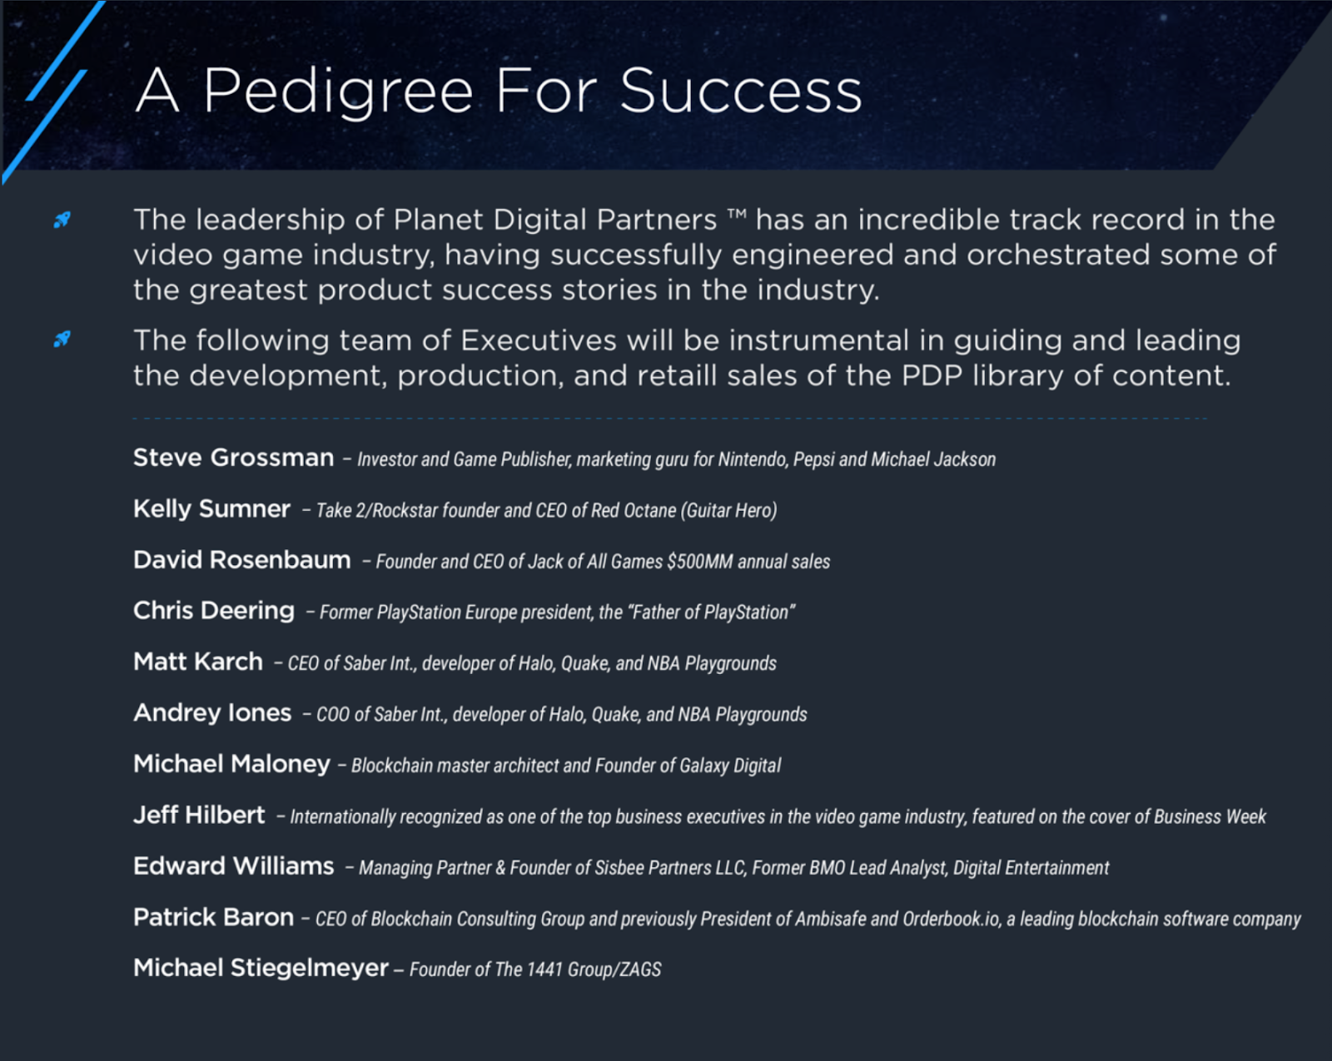
Task: Click on Chris Deering's name
Action: point(214,611)
